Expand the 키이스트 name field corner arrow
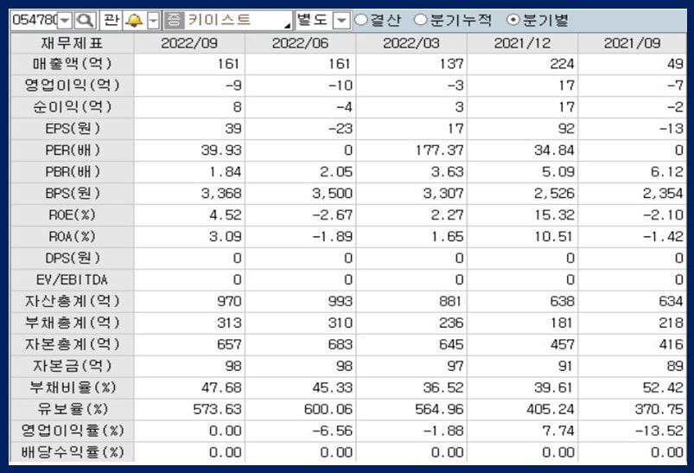 [288, 26]
